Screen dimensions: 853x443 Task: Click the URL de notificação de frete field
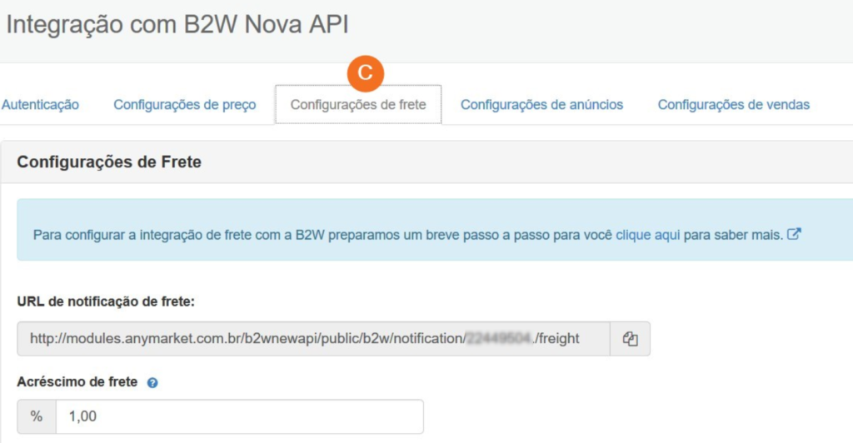[x=313, y=339]
